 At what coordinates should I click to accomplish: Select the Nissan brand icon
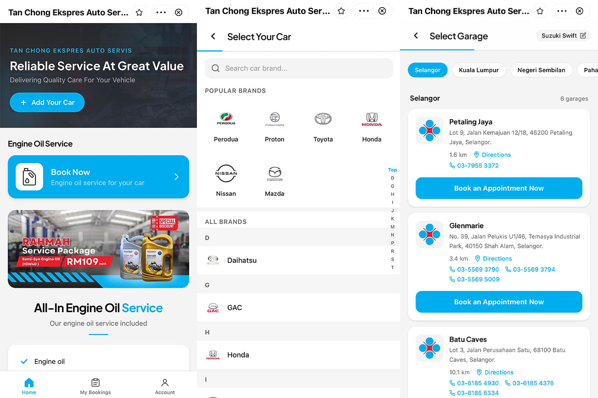pyautogui.click(x=226, y=173)
